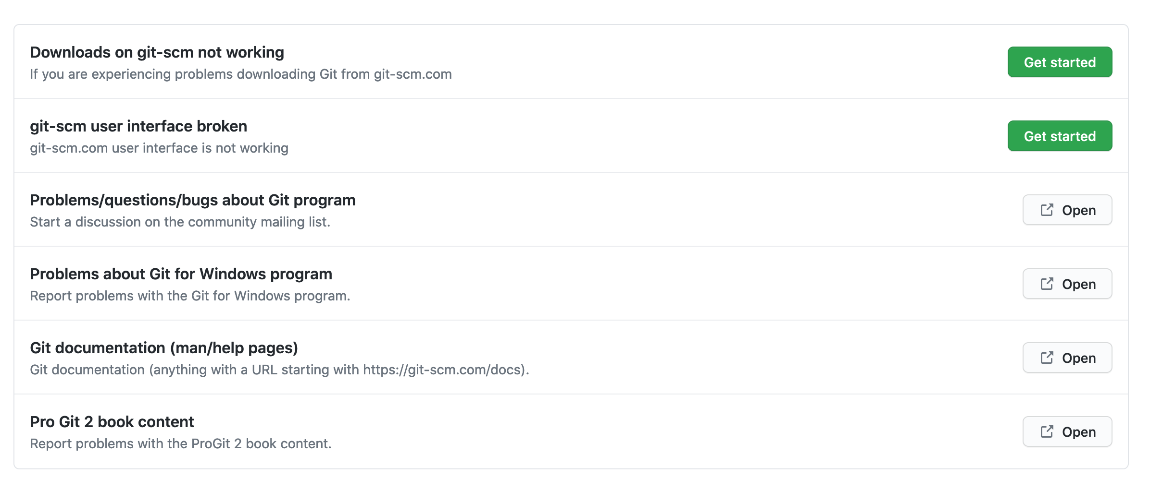The height and width of the screenshot is (478, 1150).
Task: Open the Git for Windows problem report
Action: tap(1067, 284)
